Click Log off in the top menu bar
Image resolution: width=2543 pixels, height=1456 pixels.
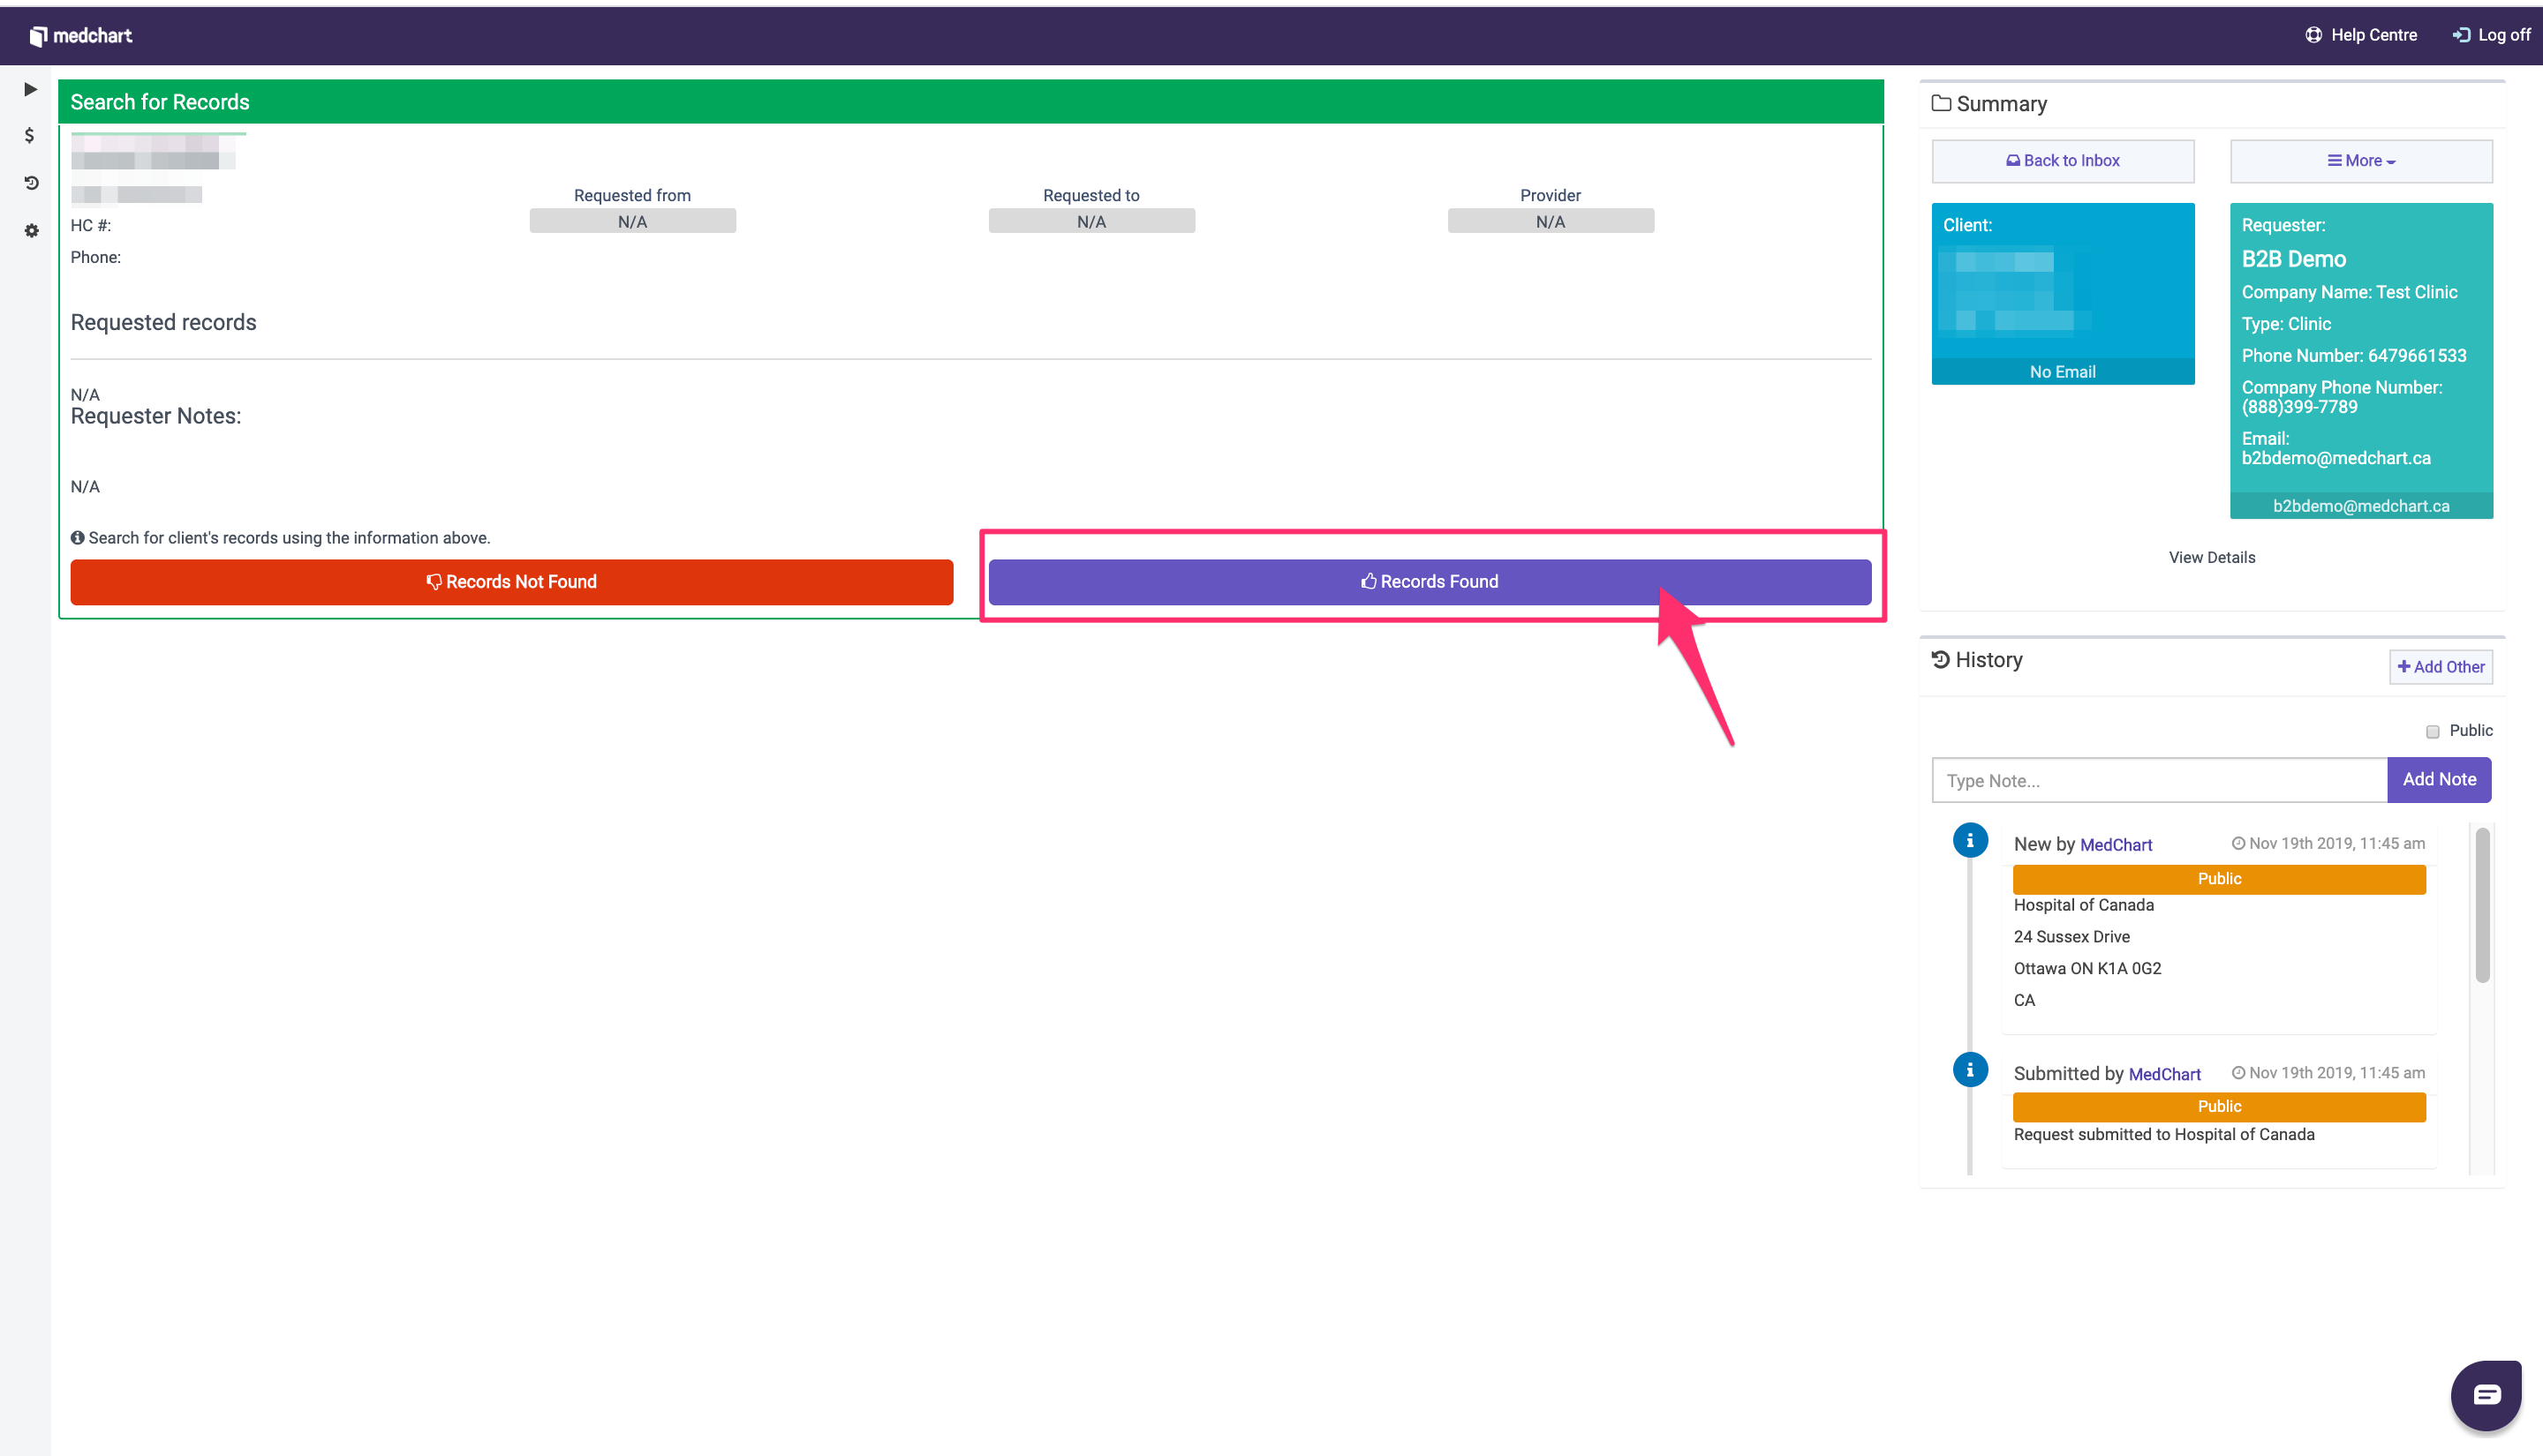coord(2490,34)
